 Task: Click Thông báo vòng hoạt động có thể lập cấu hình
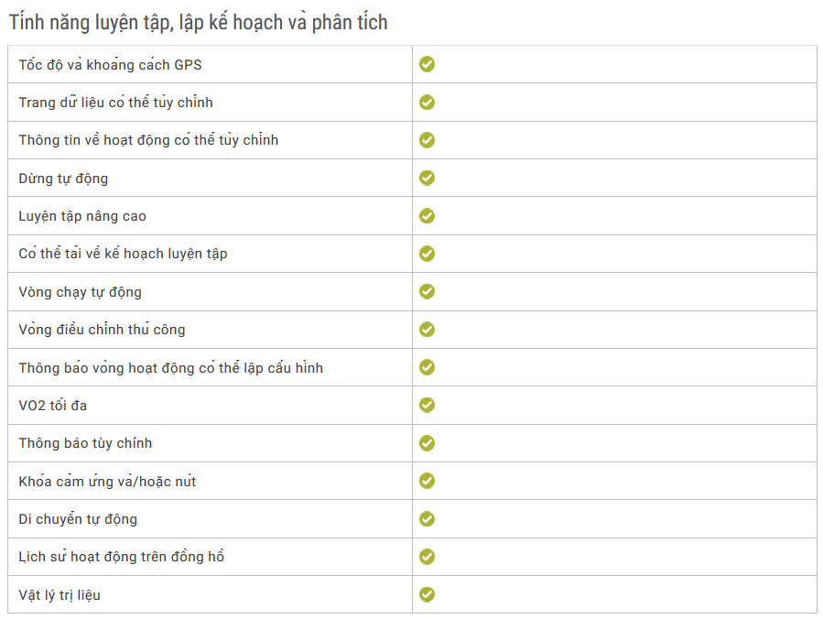[170, 367]
